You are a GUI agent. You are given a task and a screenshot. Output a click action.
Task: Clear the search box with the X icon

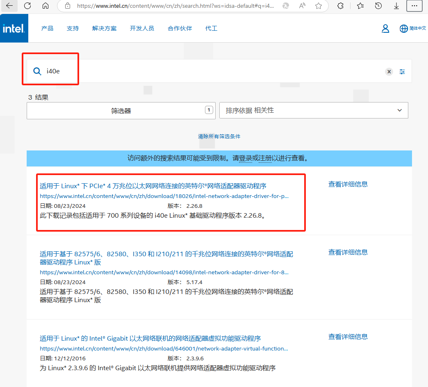(x=389, y=71)
